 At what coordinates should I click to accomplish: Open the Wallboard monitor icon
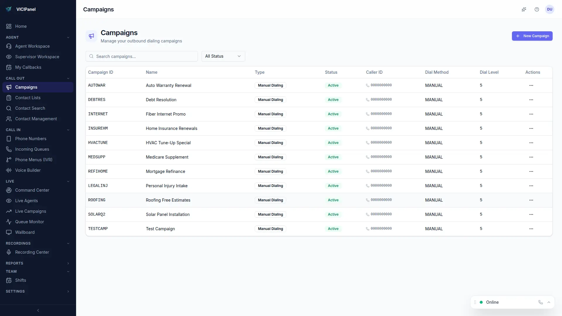pos(9,232)
